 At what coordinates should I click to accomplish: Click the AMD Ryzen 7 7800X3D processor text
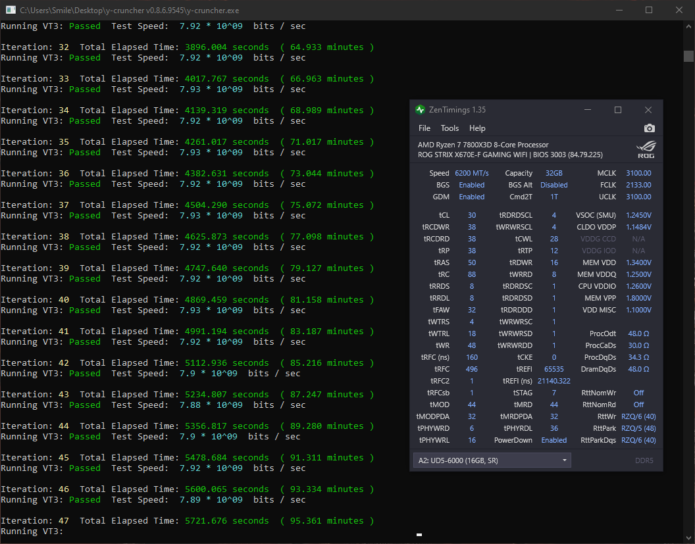pos(482,145)
